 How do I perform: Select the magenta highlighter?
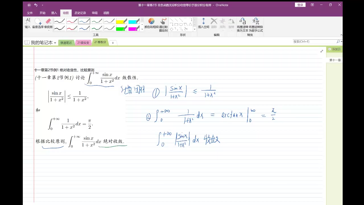click(134, 28)
